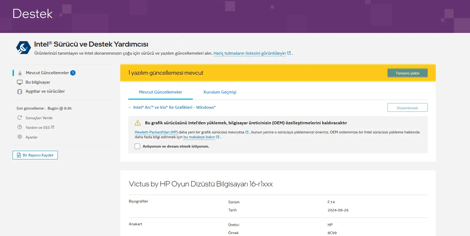Click Intel Arc ve Iris Xe Grafikleri title
The image size is (470, 236).
click(x=174, y=107)
